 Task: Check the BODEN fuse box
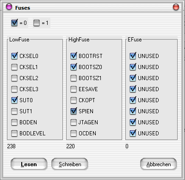click(x=14, y=122)
